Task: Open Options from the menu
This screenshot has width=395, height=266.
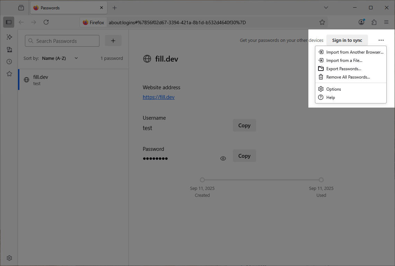Action: click(351, 89)
